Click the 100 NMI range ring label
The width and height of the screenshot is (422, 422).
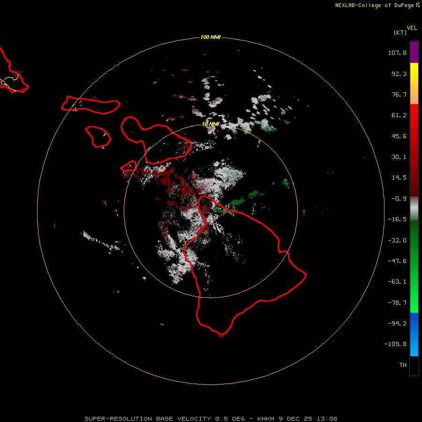coord(211,37)
